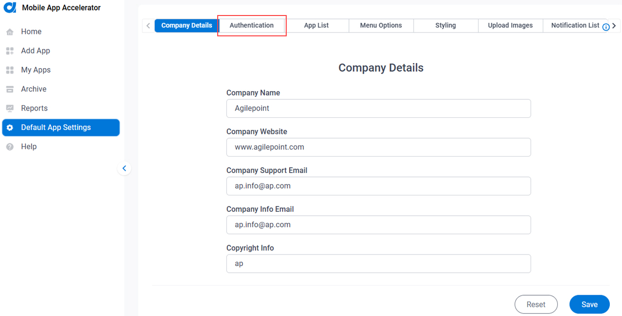Click the Default App Settings gear icon
The height and width of the screenshot is (316, 622).
point(10,127)
